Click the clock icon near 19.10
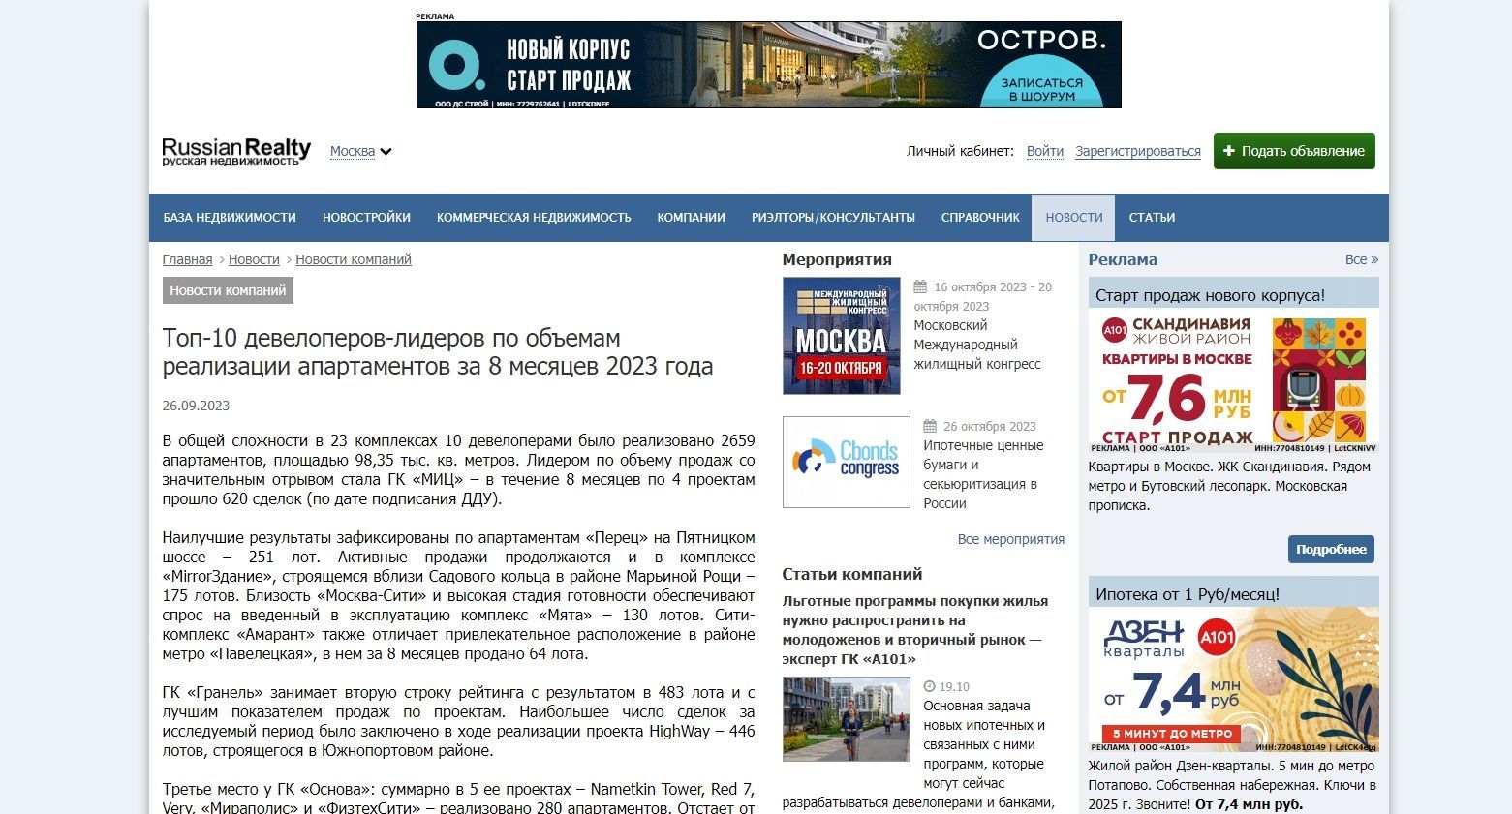This screenshot has width=1512, height=814. pyautogui.click(x=929, y=686)
